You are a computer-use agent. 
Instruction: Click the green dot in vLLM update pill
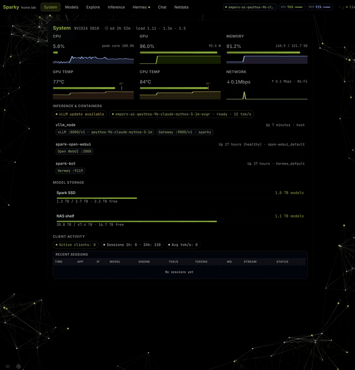pyautogui.click(x=57, y=114)
